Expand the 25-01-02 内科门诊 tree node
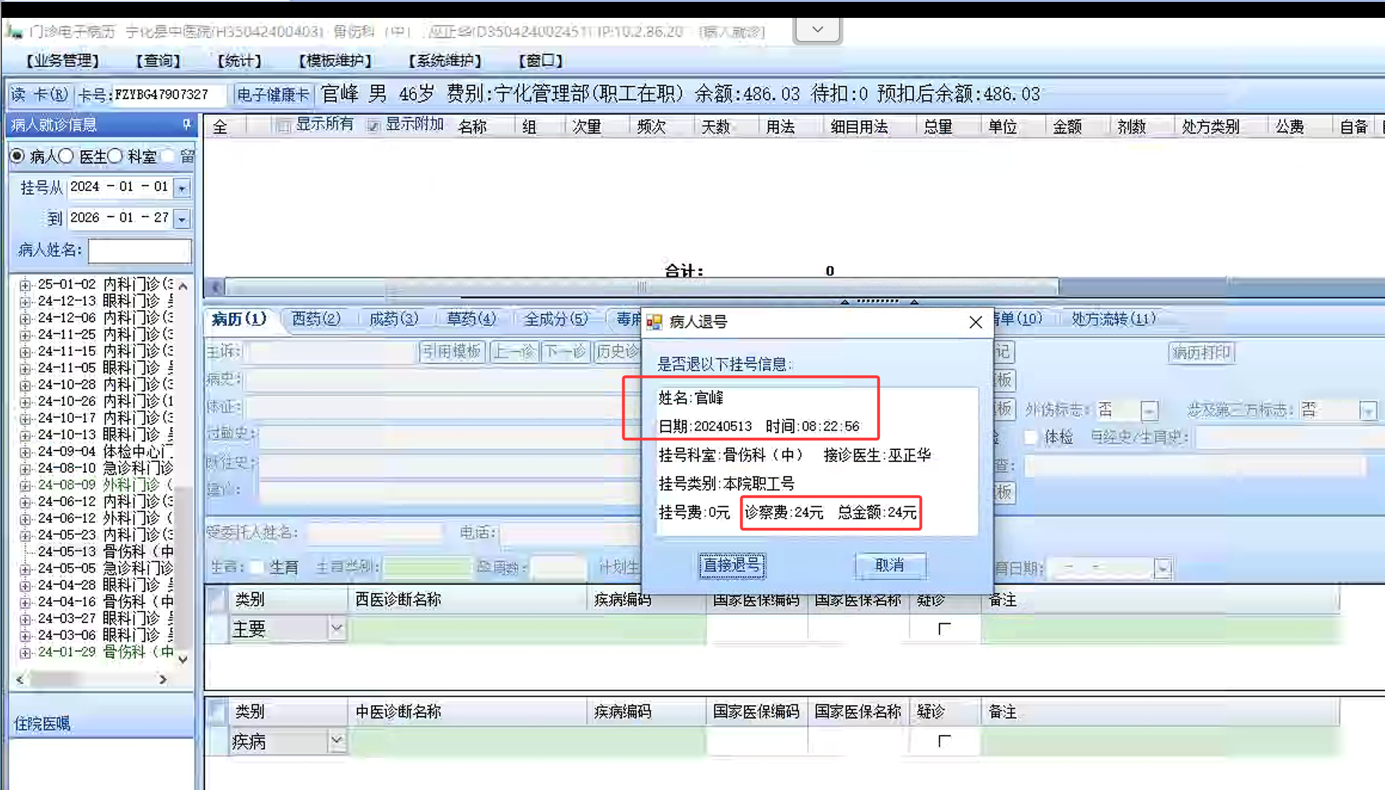Screen dimensions: 1385x790 pyautogui.click(x=25, y=284)
